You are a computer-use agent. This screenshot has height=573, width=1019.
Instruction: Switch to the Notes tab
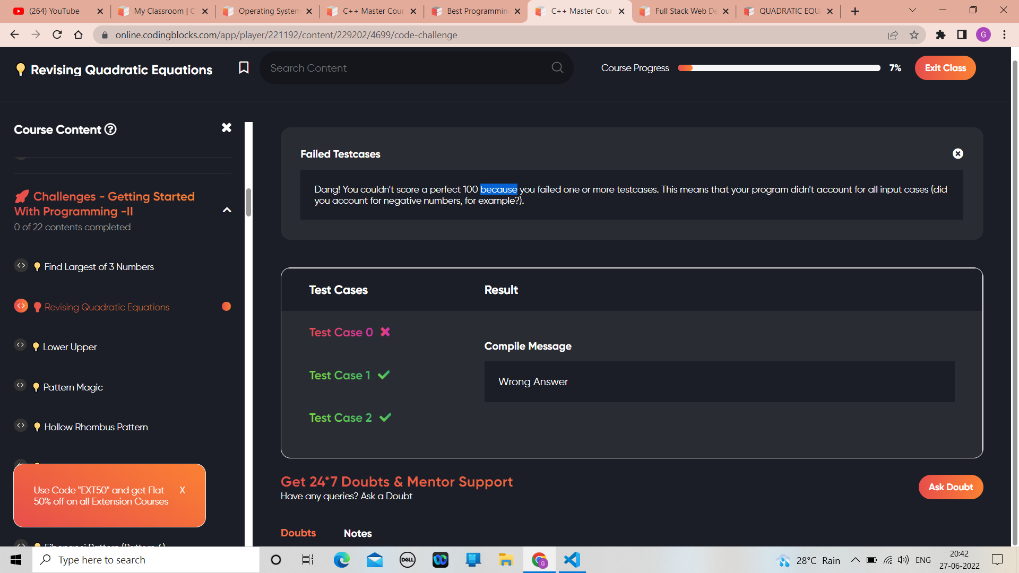click(x=358, y=533)
